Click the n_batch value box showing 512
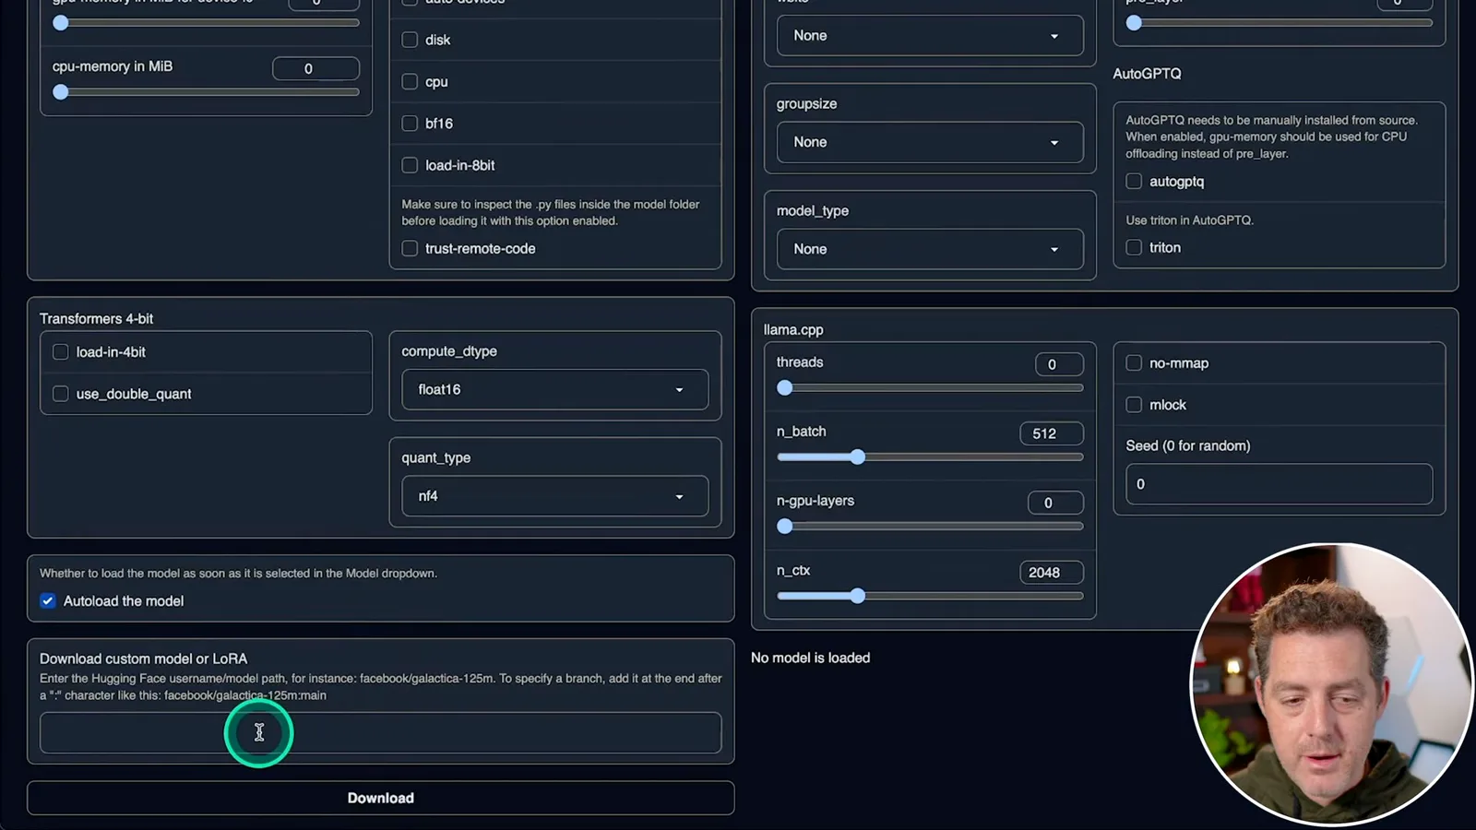The image size is (1476, 830). coord(1052,433)
